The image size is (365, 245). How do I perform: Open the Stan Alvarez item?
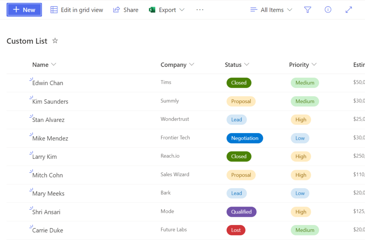pos(48,120)
